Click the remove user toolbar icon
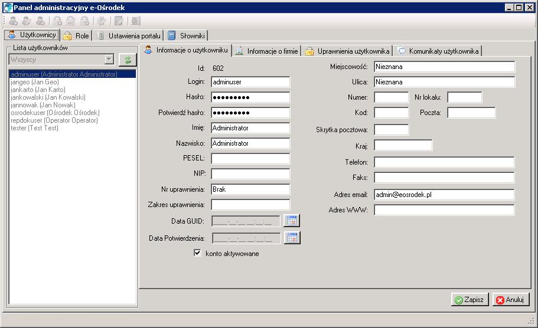 41,21
